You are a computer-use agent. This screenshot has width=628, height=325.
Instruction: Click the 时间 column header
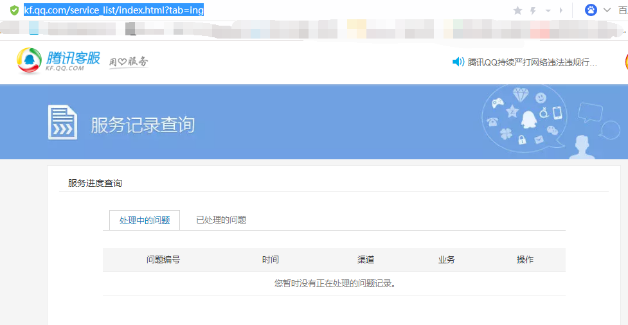point(271,259)
